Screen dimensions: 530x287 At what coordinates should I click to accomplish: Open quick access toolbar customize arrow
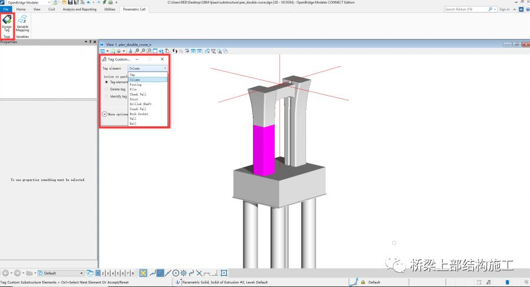[116, 2]
